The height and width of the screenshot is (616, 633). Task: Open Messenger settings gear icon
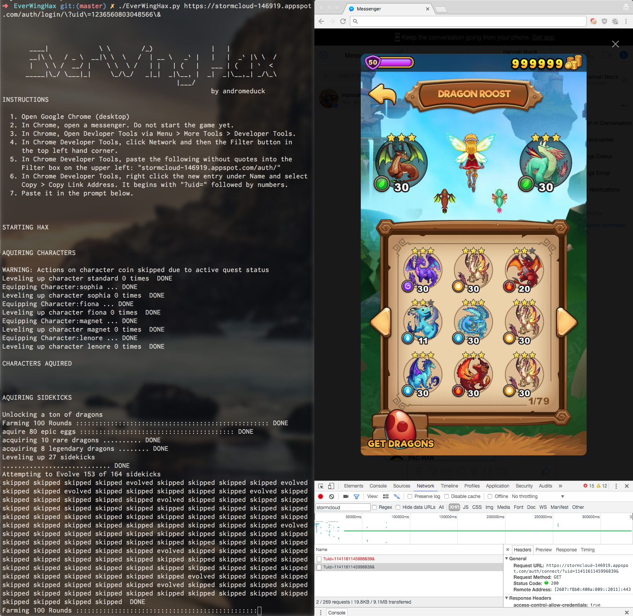coord(324,55)
